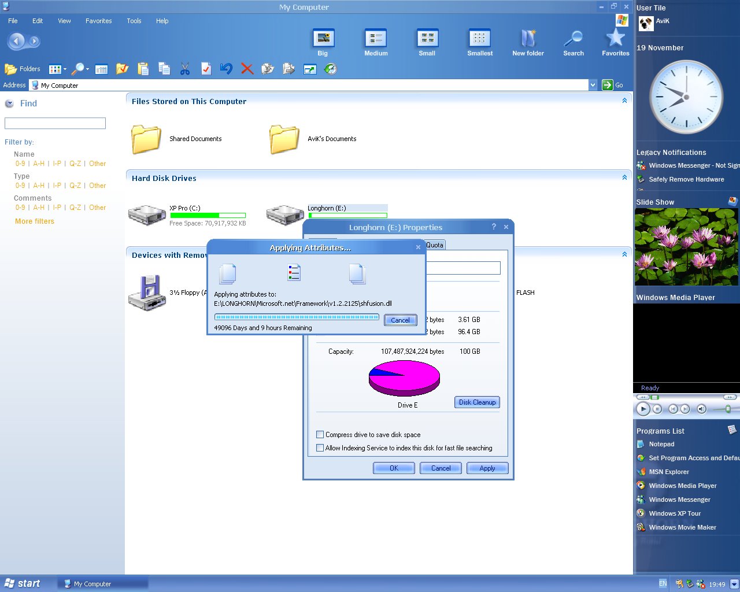This screenshot has width=740, height=592.
Task: Click the Applying Attributes progress bar
Action: coord(297,317)
